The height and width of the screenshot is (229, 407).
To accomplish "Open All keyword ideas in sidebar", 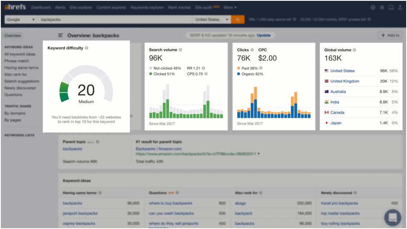I will coord(20,54).
